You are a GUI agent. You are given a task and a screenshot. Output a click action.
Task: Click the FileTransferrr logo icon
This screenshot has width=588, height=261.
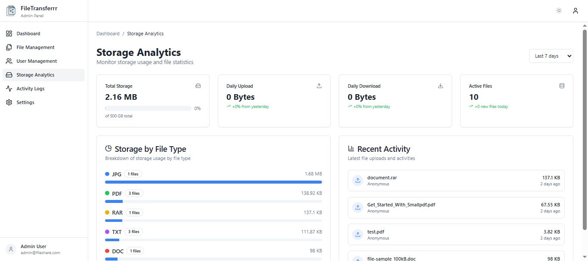point(11,11)
